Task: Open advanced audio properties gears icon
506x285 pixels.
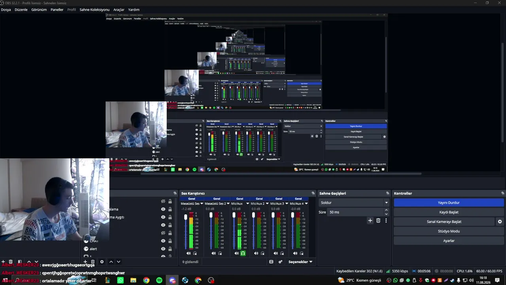Action: pyautogui.click(x=280, y=262)
